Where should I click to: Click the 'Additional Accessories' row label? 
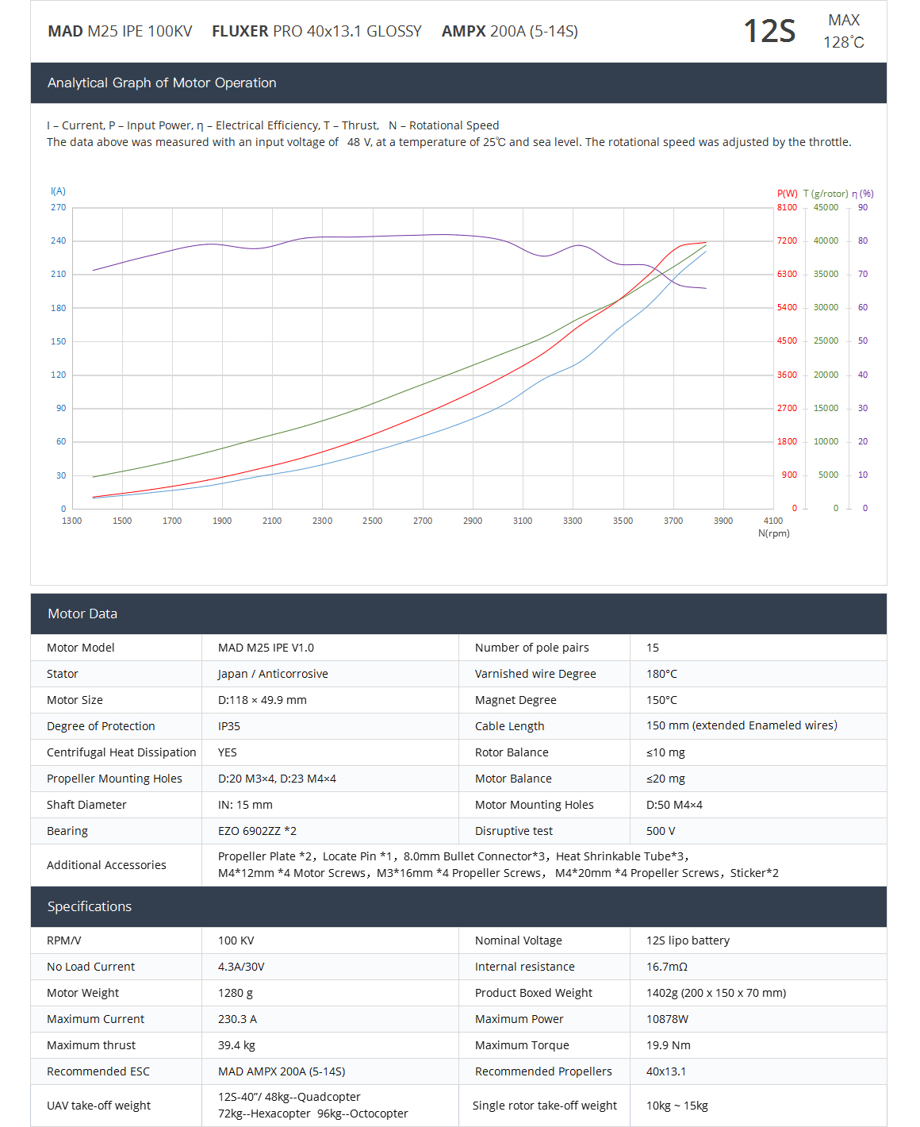click(x=106, y=865)
